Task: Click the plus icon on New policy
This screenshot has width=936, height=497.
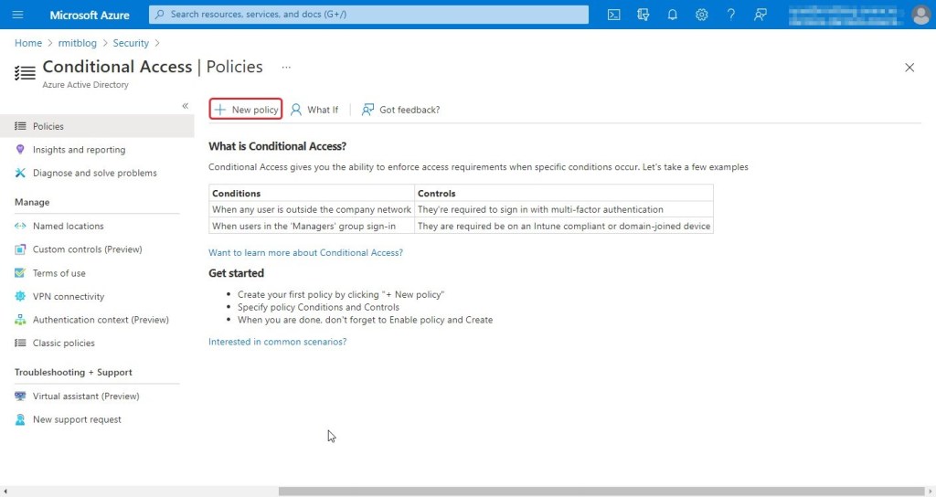Action: pyautogui.click(x=220, y=110)
